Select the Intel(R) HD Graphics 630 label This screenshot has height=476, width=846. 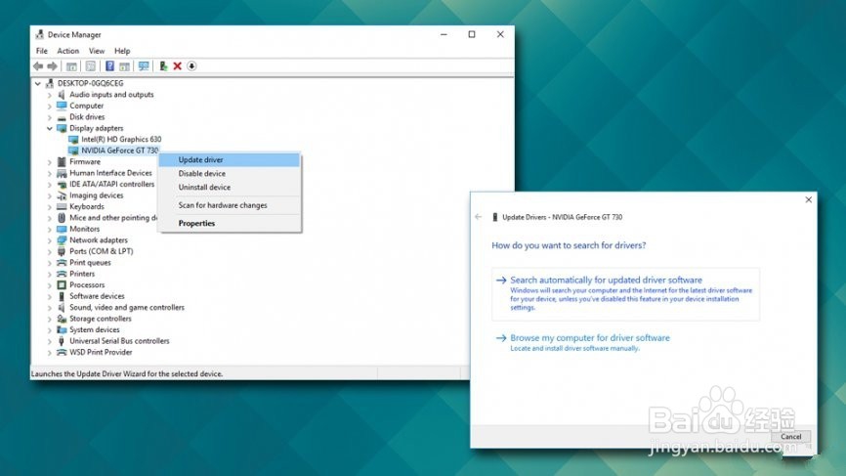pyautogui.click(x=121, y=139)
